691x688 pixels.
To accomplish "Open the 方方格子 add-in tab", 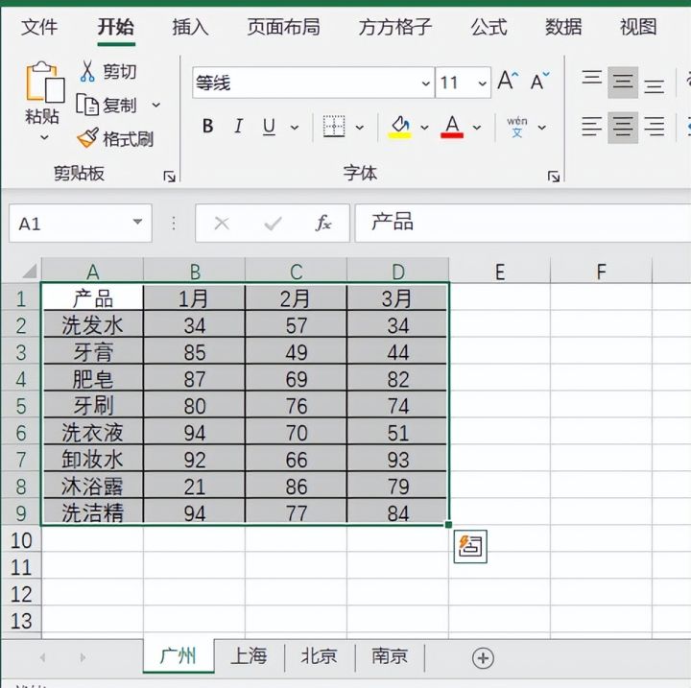I will (x=394, y=27).
